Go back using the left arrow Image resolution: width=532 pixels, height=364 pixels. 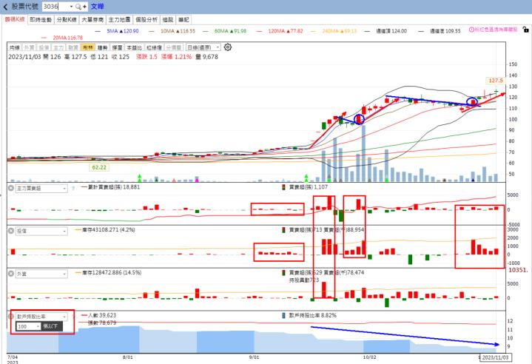pyautogui.click(x=4, y=7)
